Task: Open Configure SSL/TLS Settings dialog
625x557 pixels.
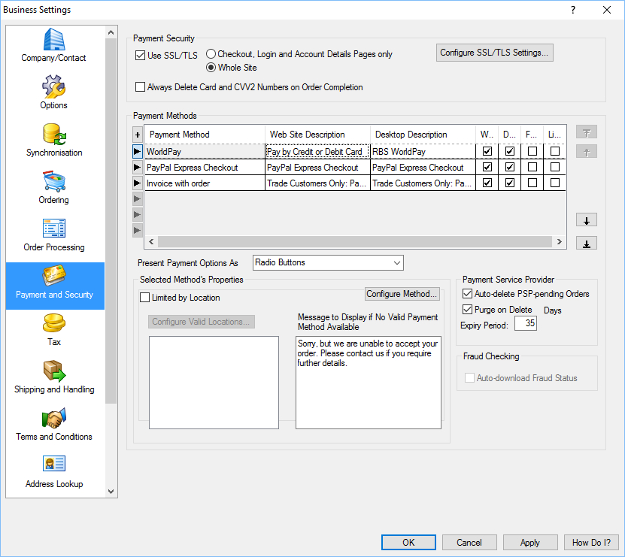Action: click(x=494, y=52)
